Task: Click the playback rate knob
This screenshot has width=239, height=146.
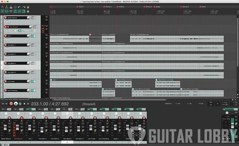Action: 231,104
